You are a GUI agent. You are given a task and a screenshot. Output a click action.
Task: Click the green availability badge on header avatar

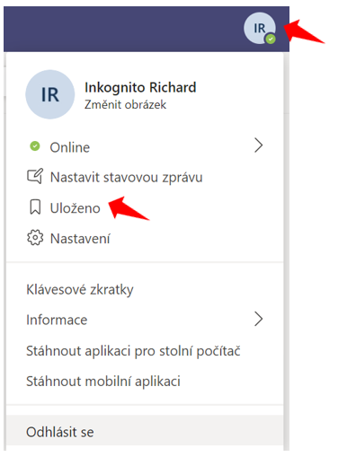coord(271,39)
